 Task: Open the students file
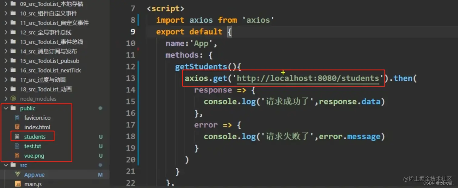(x=35, y=137)
